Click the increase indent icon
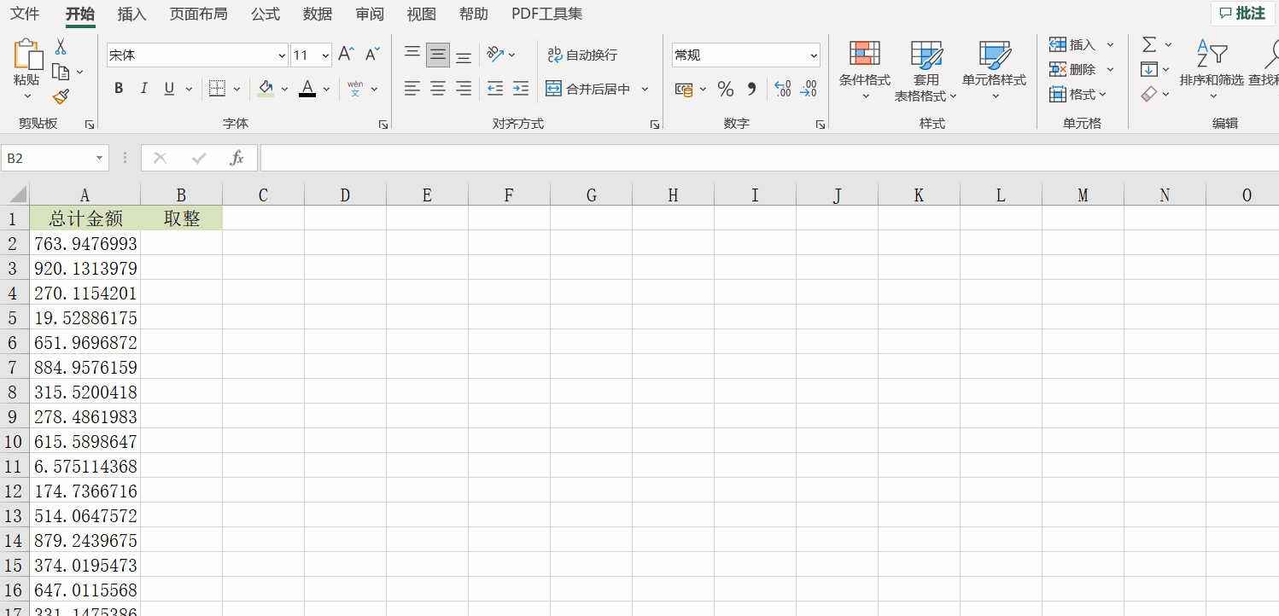Viewport: 1279px width, 616px height. pos(521,89)
